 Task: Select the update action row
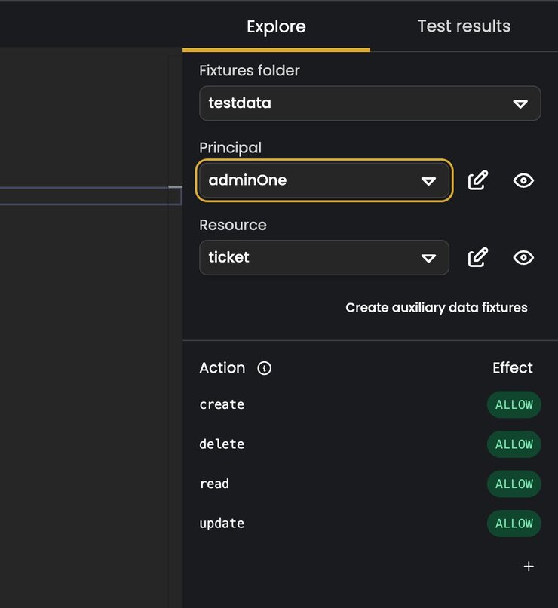[370, 524]
